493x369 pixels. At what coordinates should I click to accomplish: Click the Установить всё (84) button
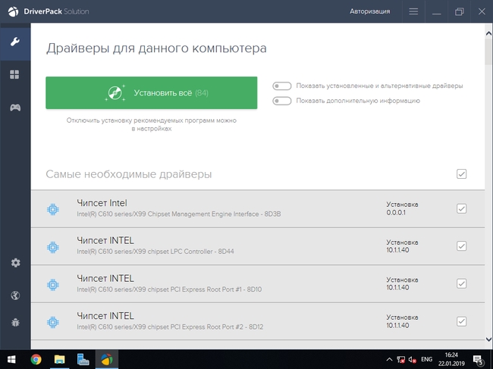pos(152,93)
